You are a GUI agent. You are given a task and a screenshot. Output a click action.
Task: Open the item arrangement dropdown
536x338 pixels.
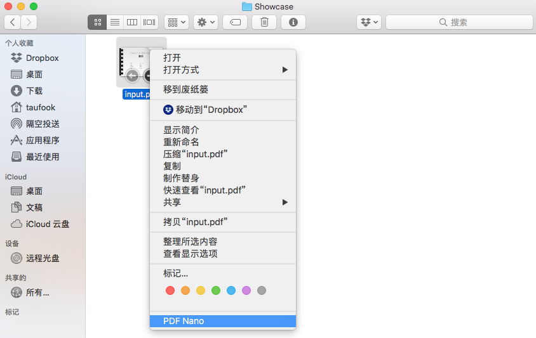177,22
